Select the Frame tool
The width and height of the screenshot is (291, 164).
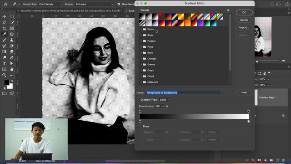[x=12, y=28]
